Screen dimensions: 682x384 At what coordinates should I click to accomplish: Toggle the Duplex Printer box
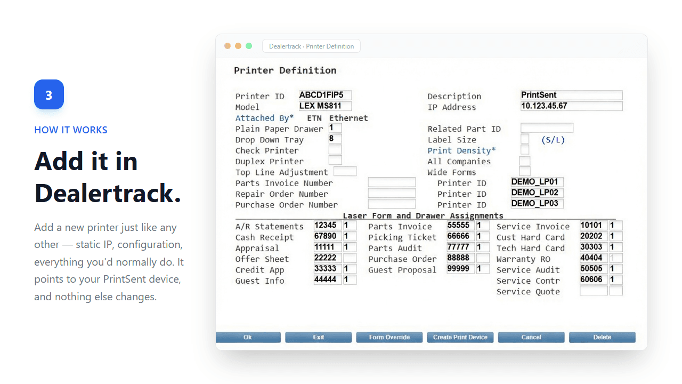pos(335,160)
